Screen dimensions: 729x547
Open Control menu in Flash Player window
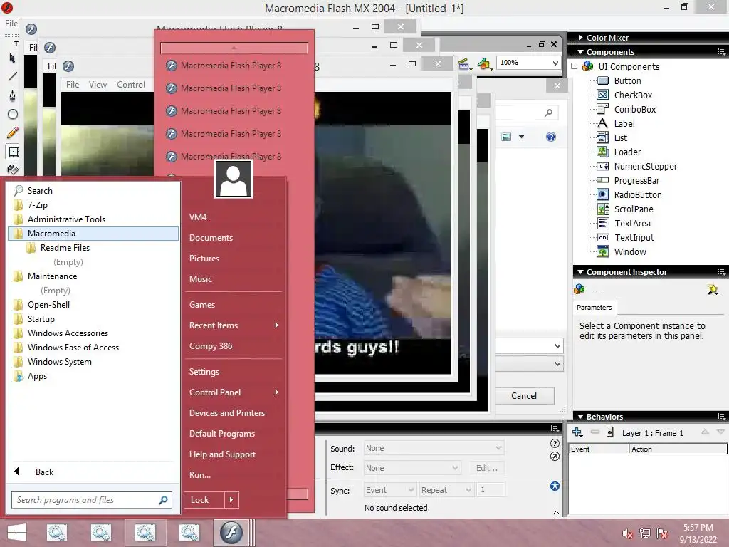point(131,85)
